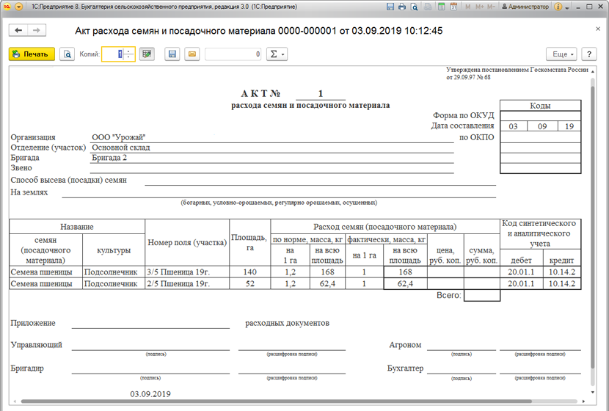
Task: Click the yellow Печать print button
Action: pyautogui.click(x=32, y=54)
